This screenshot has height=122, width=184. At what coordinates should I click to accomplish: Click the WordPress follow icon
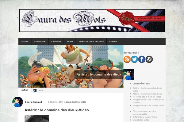(149, 59)
